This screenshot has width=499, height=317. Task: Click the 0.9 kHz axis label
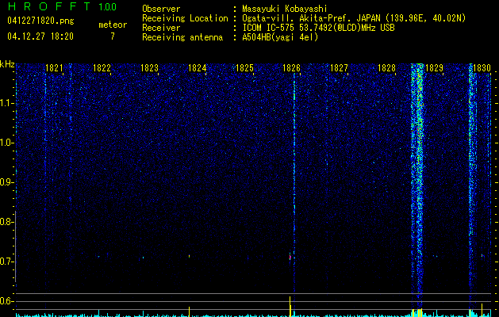coord(6,182)
